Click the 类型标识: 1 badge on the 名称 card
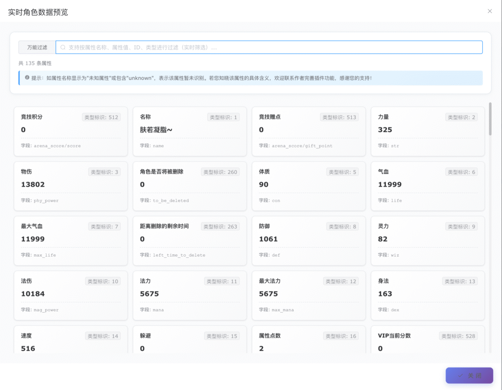Image resolution: width=502 pixels, height=390 pixels. (x=223, y=118)
